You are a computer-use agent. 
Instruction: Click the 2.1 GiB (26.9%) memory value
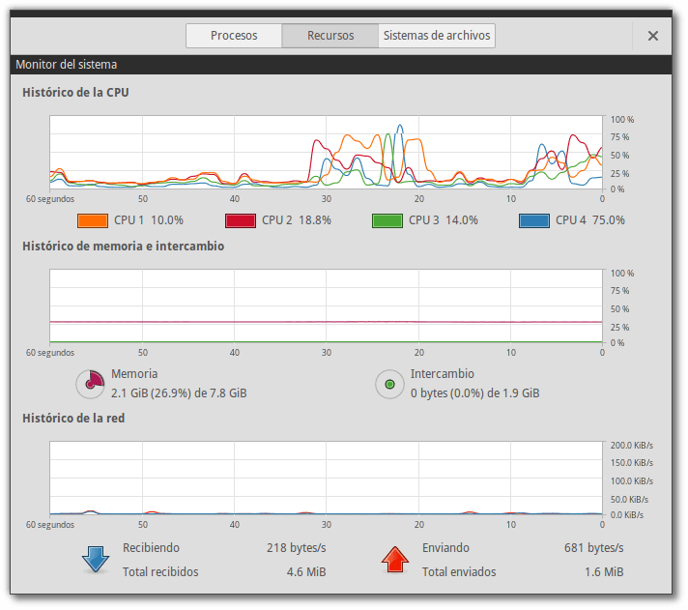[x=179, y=393]
